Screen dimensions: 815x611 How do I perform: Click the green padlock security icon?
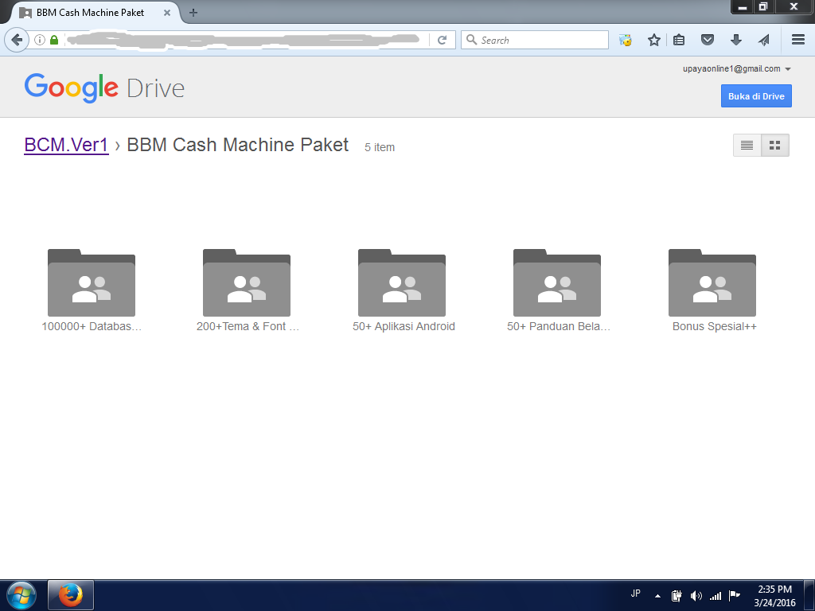coord(54,40)
